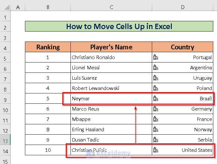Screen dimensions: 217x164
Task: Click the Ranking header cell
Action: [48, 47]
